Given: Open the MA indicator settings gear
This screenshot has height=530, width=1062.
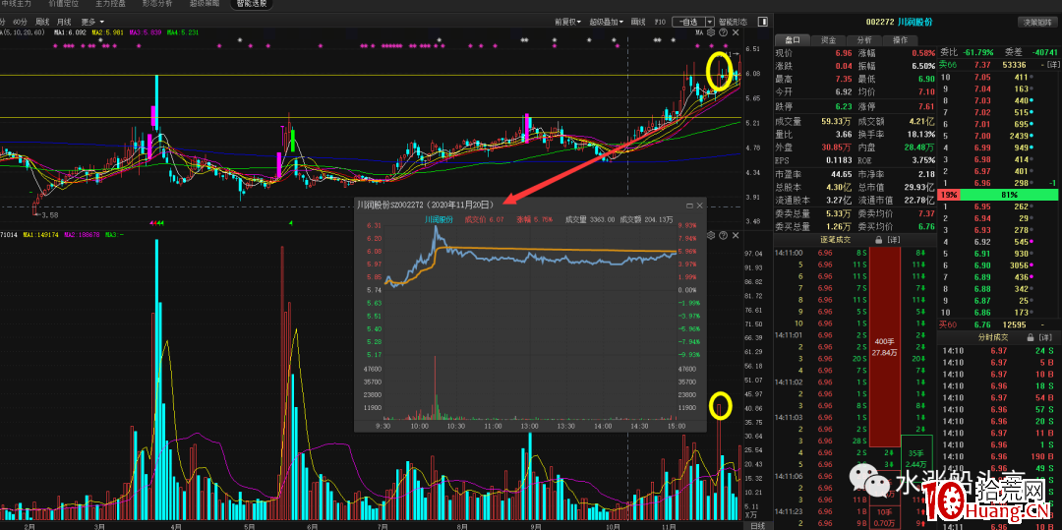Looking at the screenshot, I should point(711,31).
